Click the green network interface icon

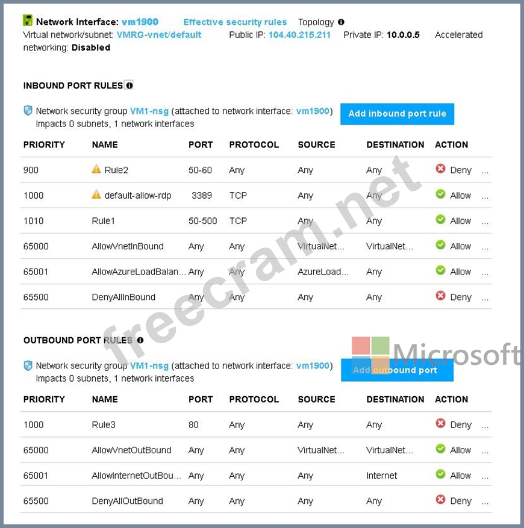coord(28,20)
